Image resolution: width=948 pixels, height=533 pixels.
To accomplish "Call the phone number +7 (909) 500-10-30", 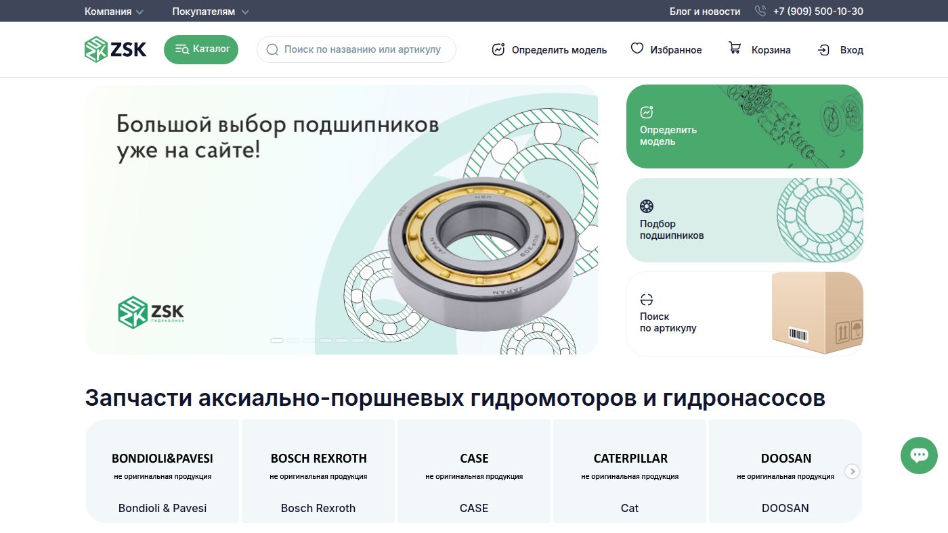I will [817, 11].
